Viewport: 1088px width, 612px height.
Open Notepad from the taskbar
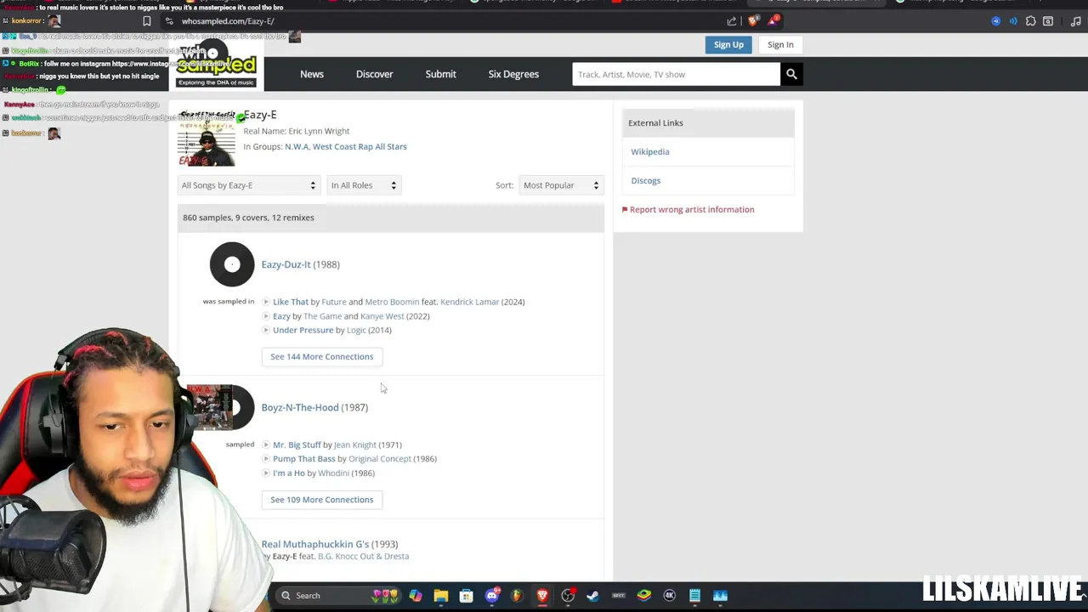pyautogui.click(x=694, y=596)
